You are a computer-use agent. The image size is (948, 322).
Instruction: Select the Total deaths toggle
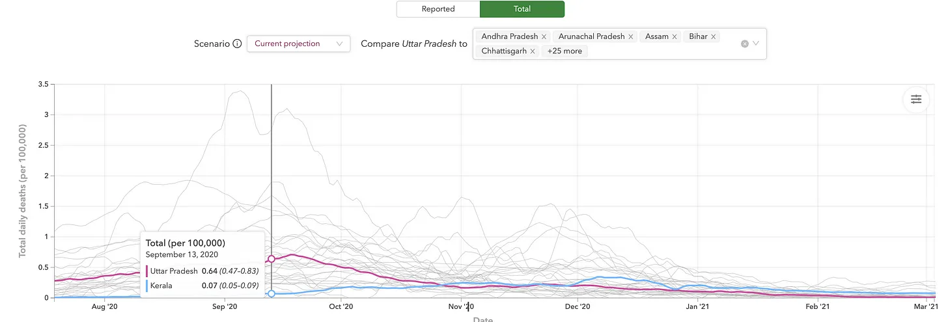click(x=522, y=9)
